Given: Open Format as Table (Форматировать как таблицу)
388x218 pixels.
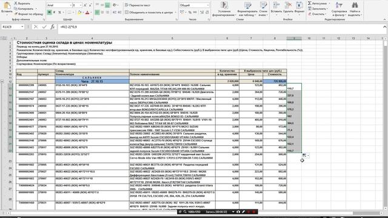Looking at the screenshot, I should 247,9.
